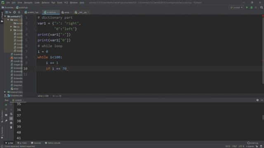
Task: Click scratch.py breadcrumb in navigation bar
Action: coord(22,7)
